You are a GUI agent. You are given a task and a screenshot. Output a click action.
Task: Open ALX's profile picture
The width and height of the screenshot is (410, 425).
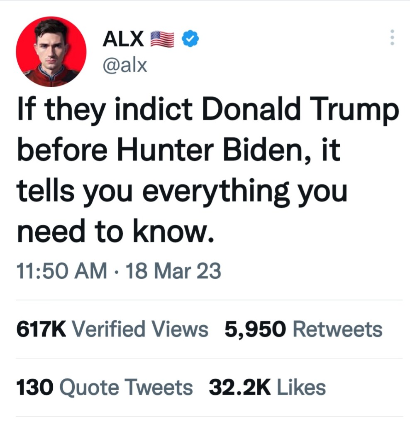pos(51,51)
